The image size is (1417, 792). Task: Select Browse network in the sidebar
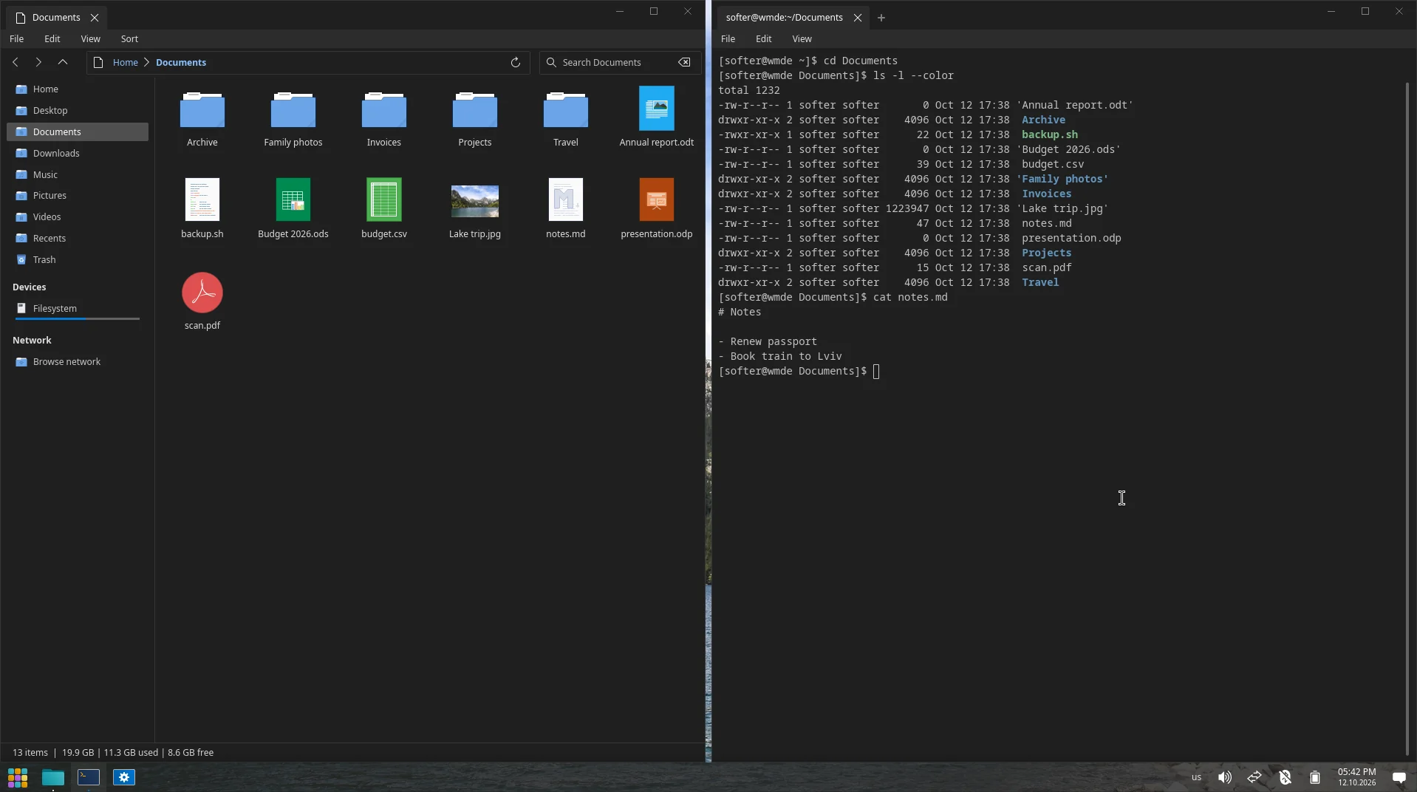tap(78, 361)
